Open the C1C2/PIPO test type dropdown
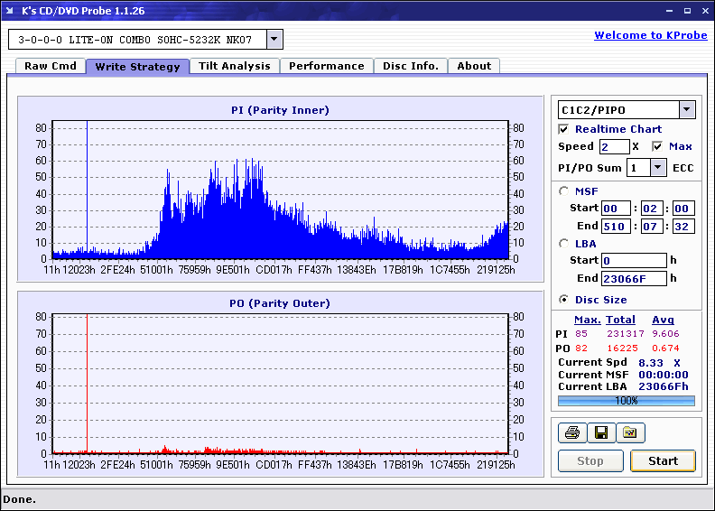 click(687, 109)
